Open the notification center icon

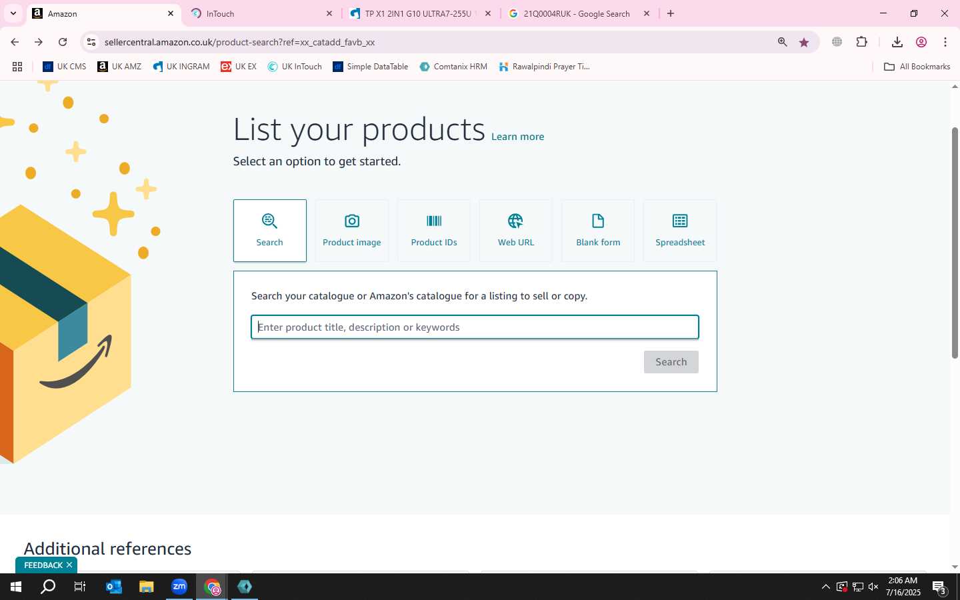pos(940,588)
